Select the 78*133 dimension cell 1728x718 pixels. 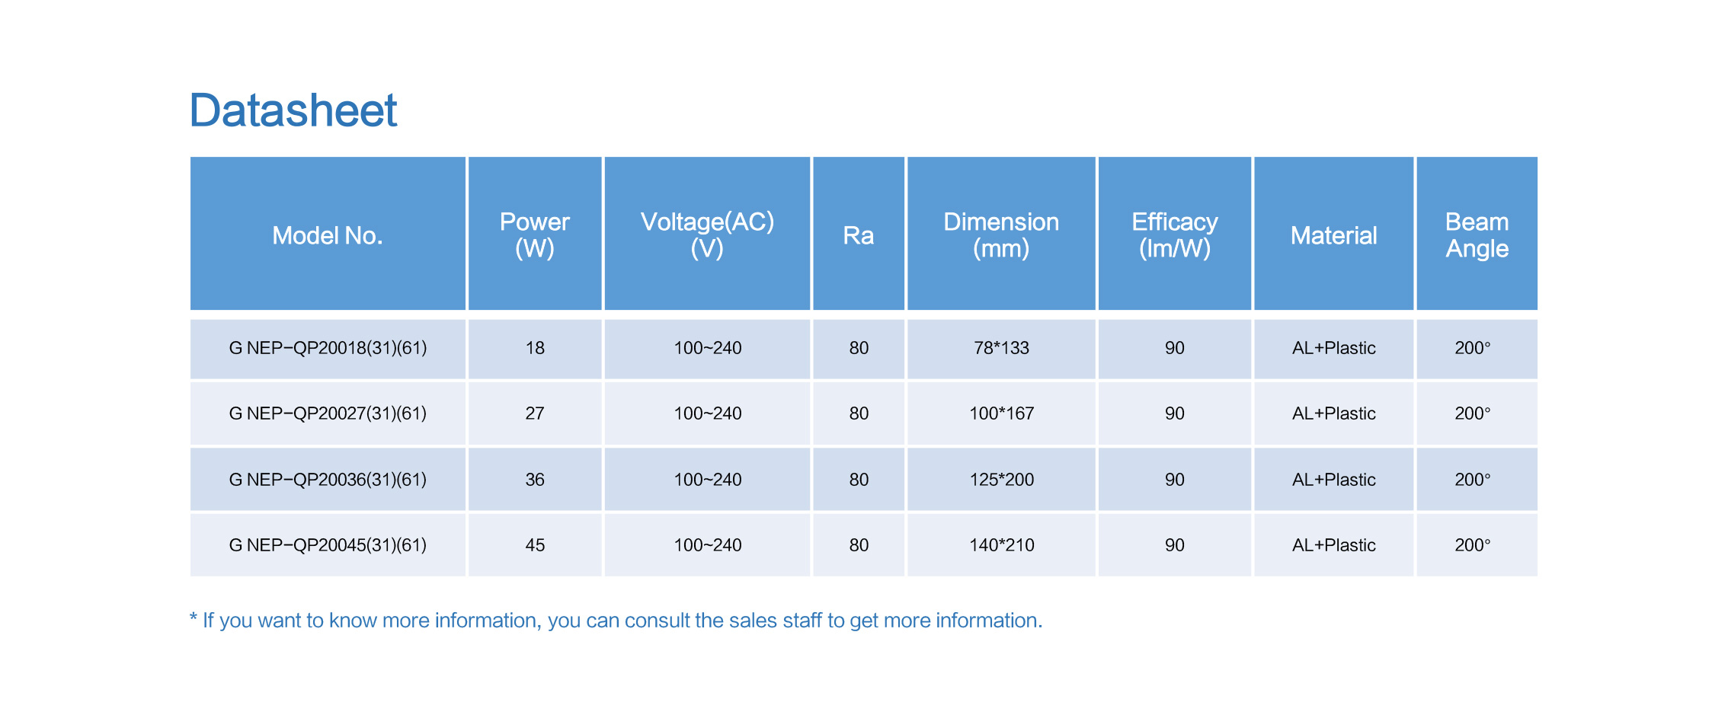1001,348
